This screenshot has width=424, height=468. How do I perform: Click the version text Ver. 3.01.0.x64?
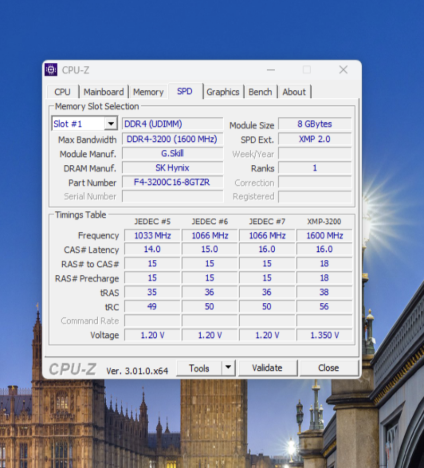[137, 371]
